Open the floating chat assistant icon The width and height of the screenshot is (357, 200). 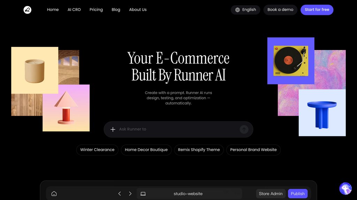[345, 189]
